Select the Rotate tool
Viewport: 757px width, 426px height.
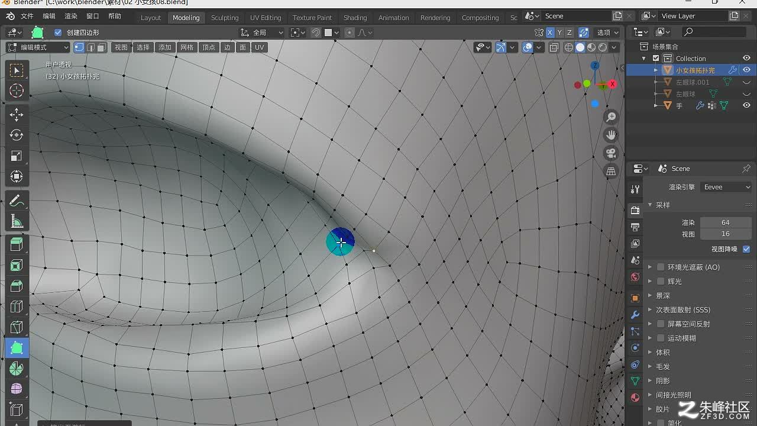pyautogui.click(x=17, y=135)
